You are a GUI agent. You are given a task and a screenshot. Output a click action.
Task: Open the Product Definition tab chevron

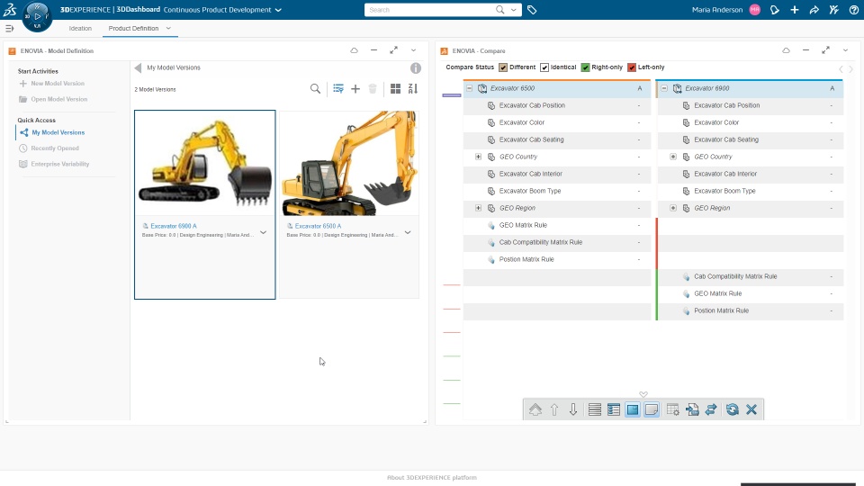168,28
